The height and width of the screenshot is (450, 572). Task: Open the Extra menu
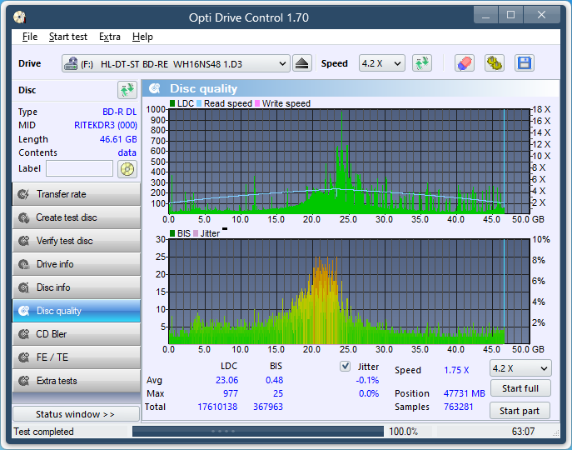(x=109, y=37)
